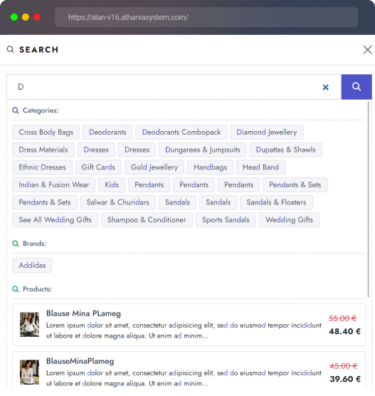Open the Blause Mina PLameg product title
This screenshot has height=396, width=375.
[83, 313]
